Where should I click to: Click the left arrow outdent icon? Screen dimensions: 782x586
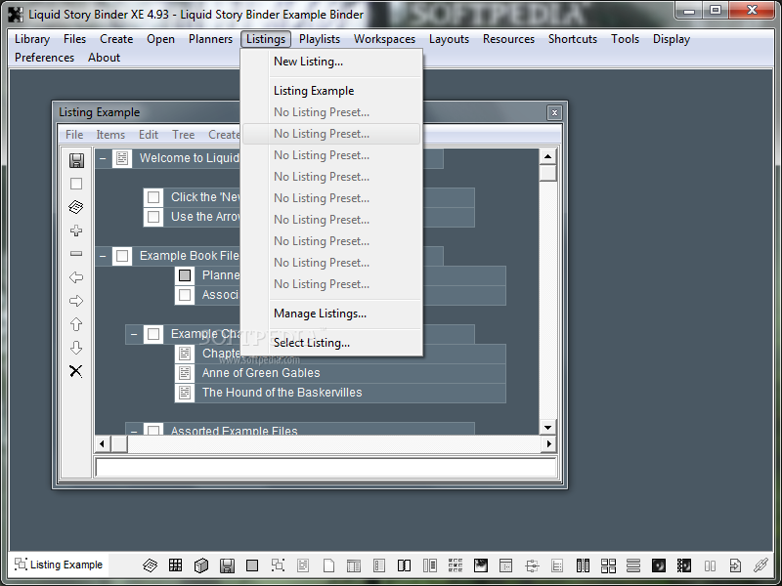point(76,277)
